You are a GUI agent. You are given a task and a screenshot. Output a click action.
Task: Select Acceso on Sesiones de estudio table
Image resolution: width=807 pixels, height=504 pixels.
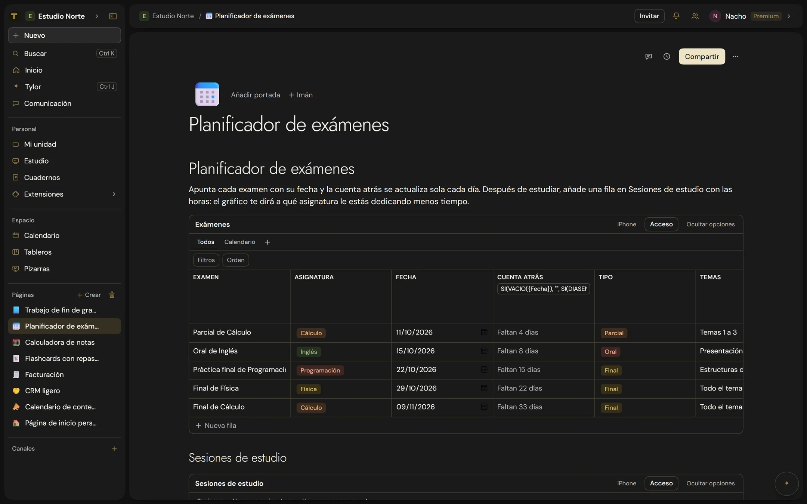661,483
